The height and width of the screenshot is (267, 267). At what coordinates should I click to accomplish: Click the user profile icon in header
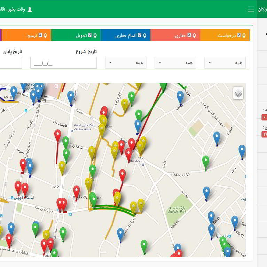tap(30, 9)
